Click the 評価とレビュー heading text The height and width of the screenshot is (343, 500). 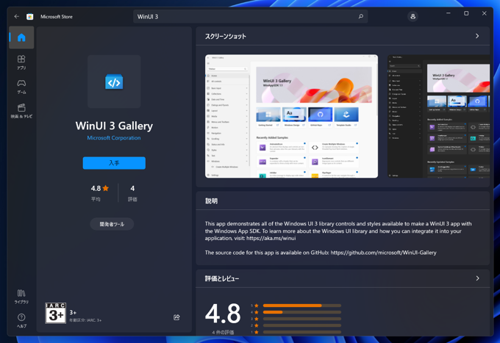pos(222,278)
